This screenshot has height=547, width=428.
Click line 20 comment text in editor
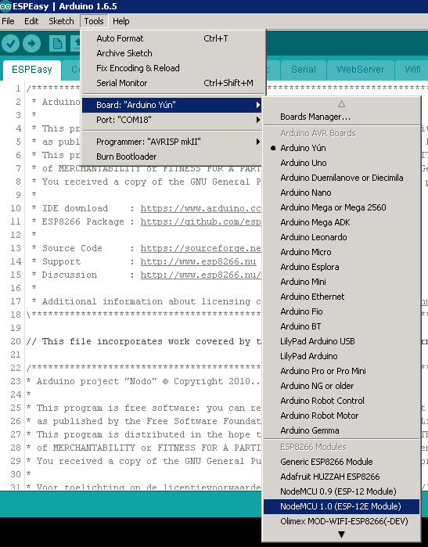[x=144, y=341]
